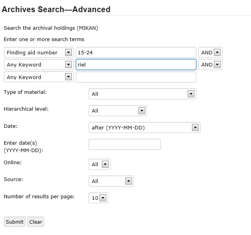The width and height of the screenshot is (251, 235).
Task: Click the Archives Search—Advanced heading
Action: (56, 9)
